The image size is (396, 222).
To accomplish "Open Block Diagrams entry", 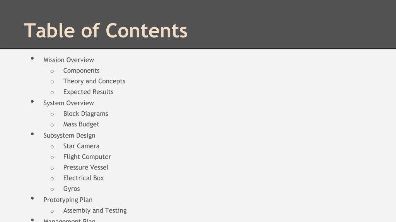I will [85, 114].
